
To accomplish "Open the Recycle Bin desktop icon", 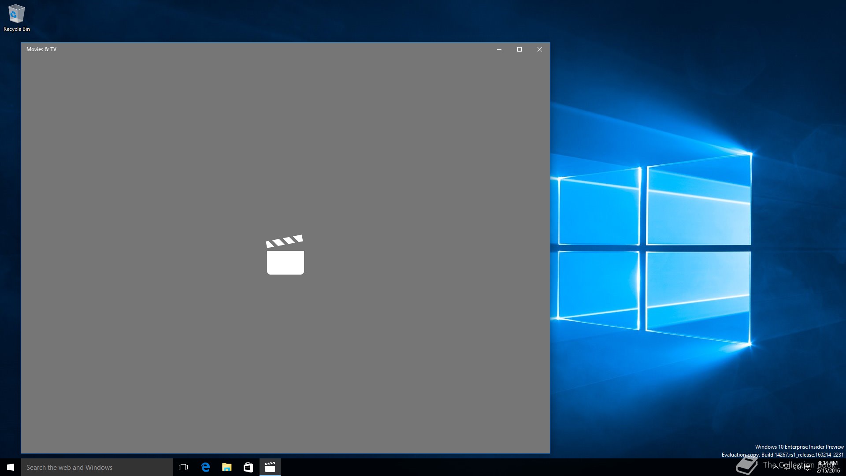I will click(x=16, y=18).
